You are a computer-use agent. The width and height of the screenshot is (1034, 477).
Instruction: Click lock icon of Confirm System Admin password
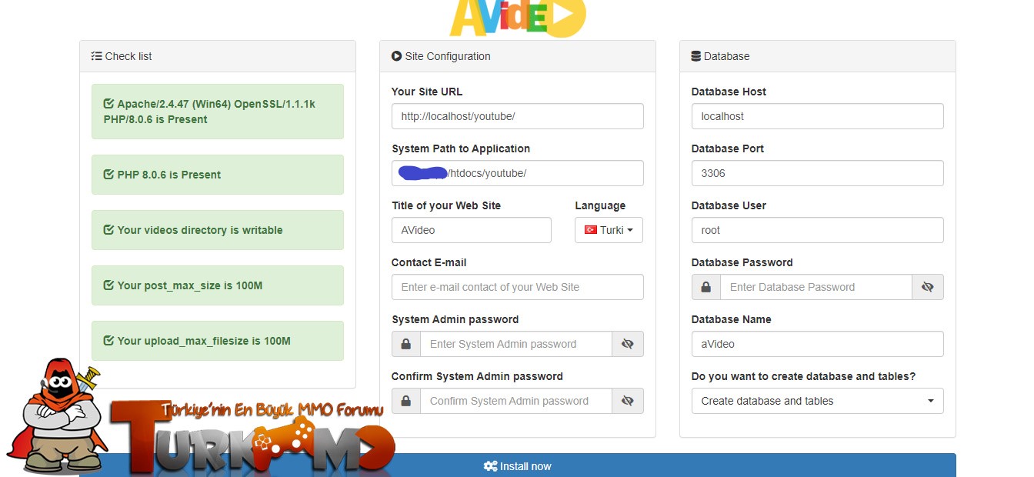point(406,401)
